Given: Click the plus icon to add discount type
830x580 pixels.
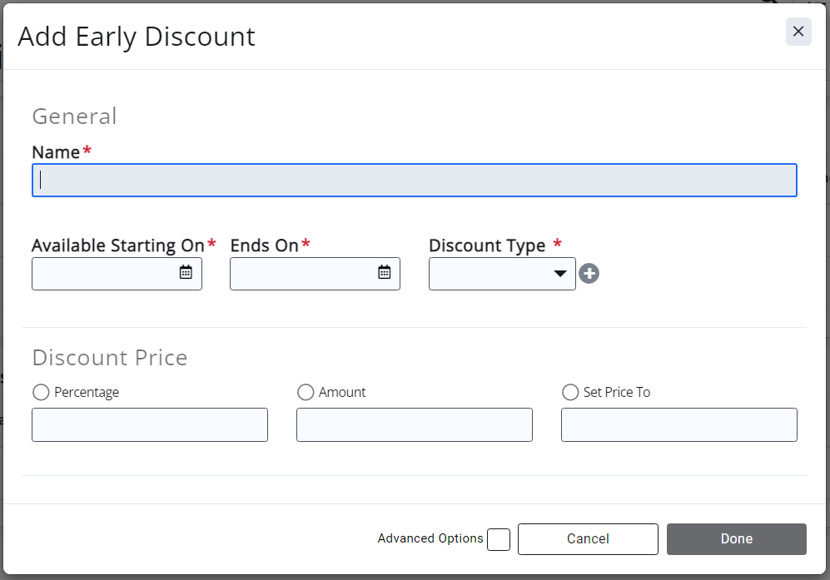Looking at the screenshot, I should (x=589, y=273).
